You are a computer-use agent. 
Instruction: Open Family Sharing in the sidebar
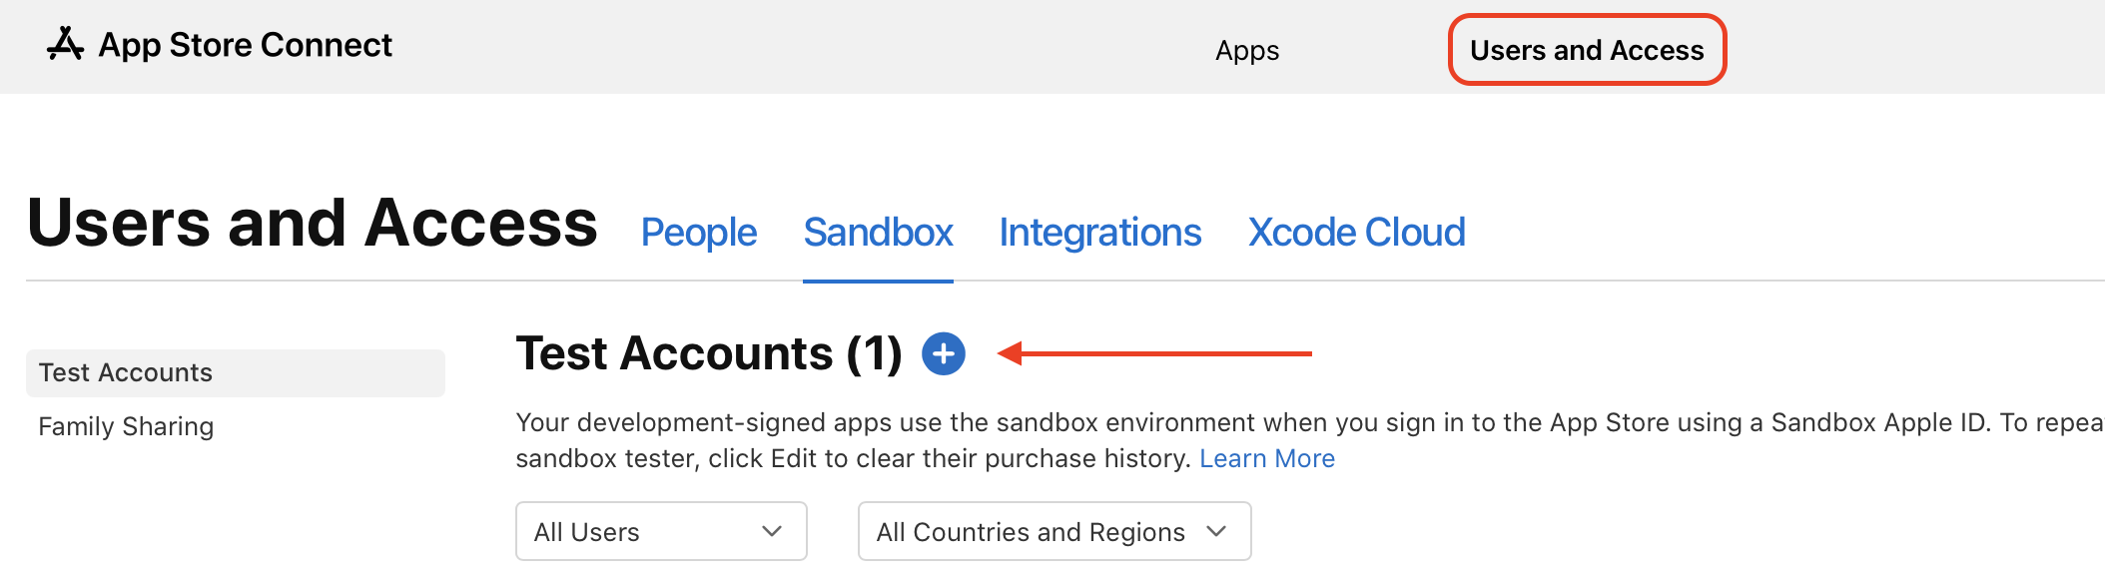tap(126, 426)
